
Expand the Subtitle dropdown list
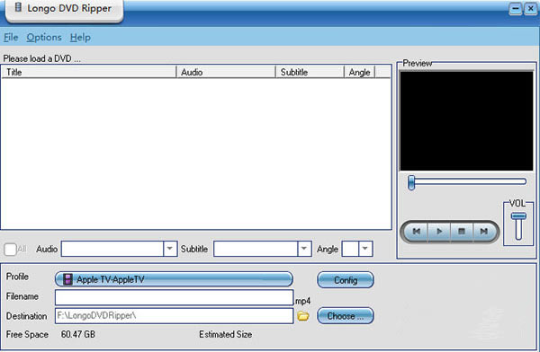coord(304,249)
